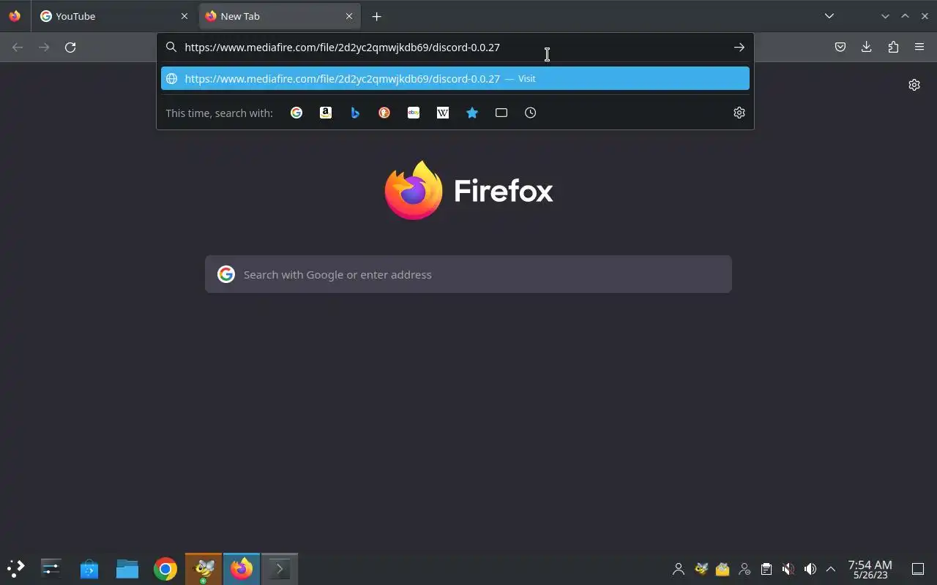Viewport: 937px width, 585px height.
Task: Expand hidden system tray icons
Action: point(831,569)
